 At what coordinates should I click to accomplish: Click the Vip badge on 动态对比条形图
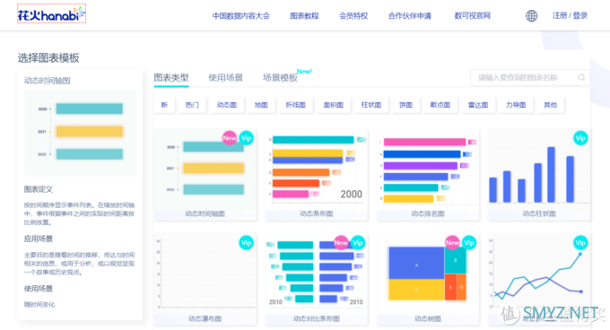pyautogui.click(x=358, y=243)
